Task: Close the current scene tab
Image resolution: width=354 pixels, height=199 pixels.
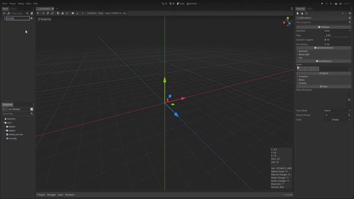Action: [x=53, y=9]
